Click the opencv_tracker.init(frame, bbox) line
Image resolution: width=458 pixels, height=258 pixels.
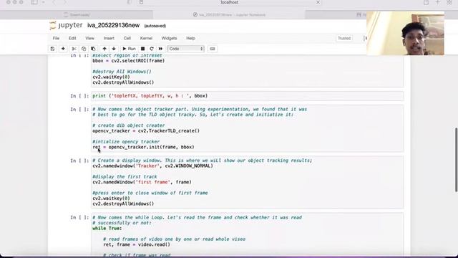(143, 147)
